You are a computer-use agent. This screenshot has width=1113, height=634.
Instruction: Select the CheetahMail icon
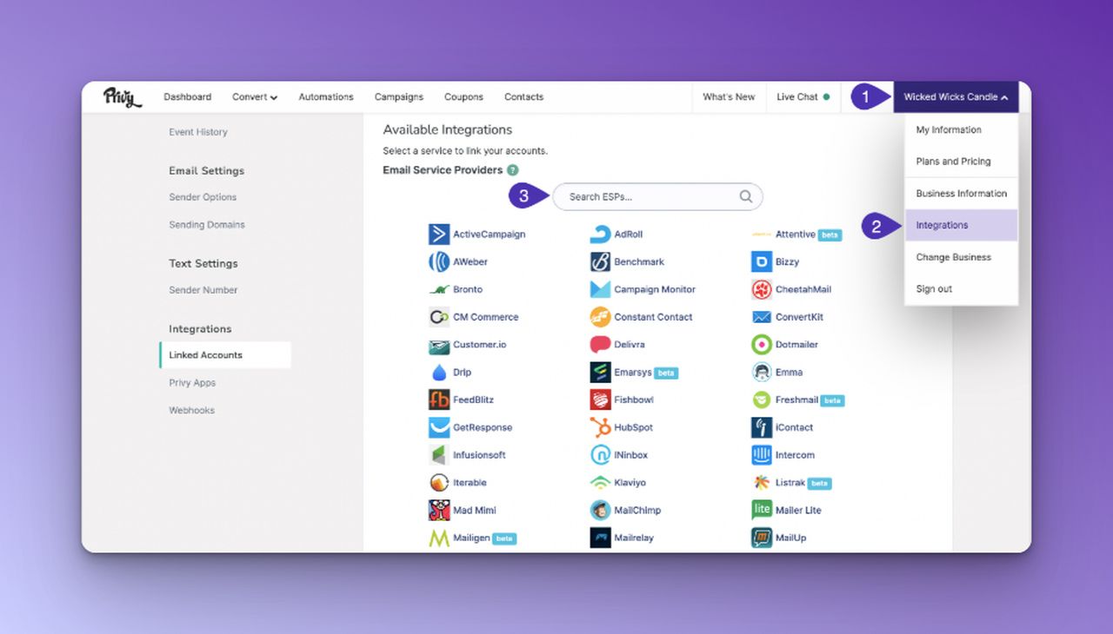pyautogui.click(x=762, y=289)
